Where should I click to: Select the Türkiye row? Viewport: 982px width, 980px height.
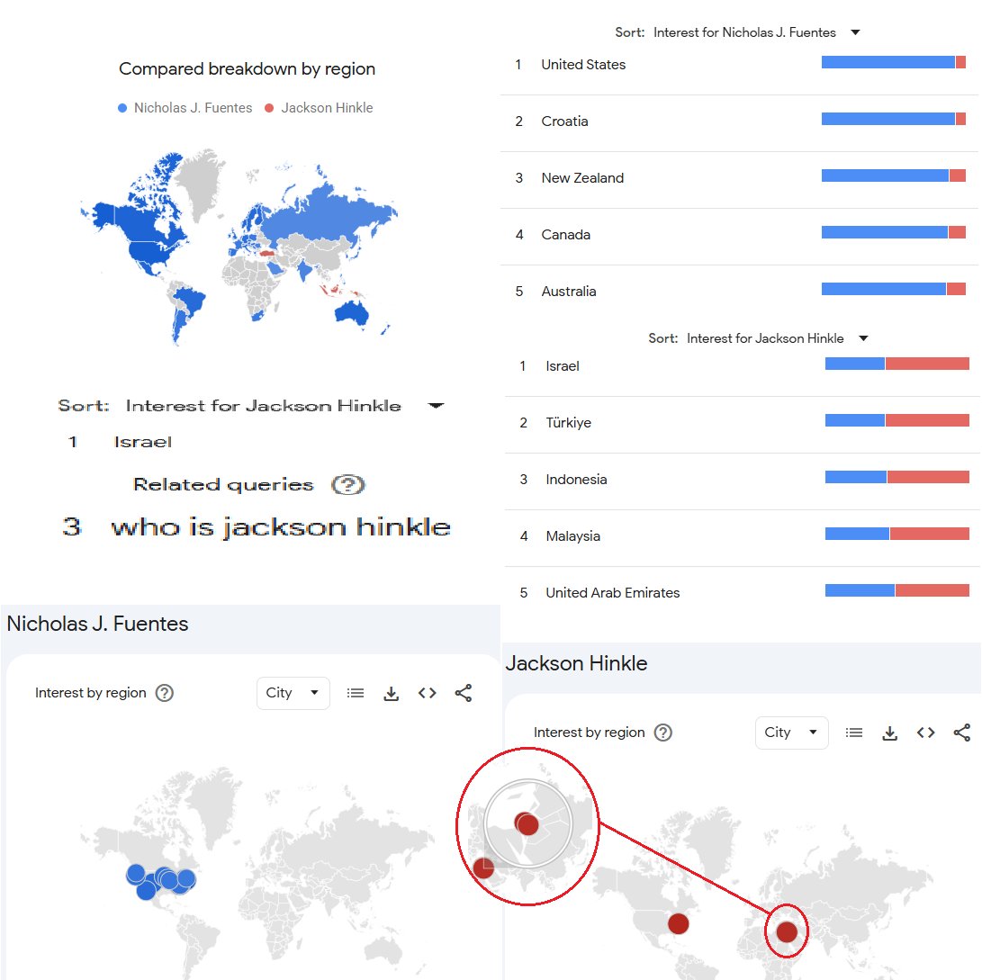tap(743, 423)
